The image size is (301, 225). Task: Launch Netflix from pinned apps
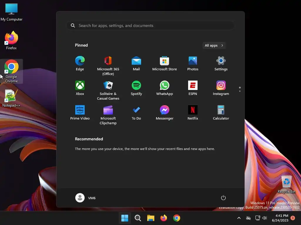tap(193, 113)
